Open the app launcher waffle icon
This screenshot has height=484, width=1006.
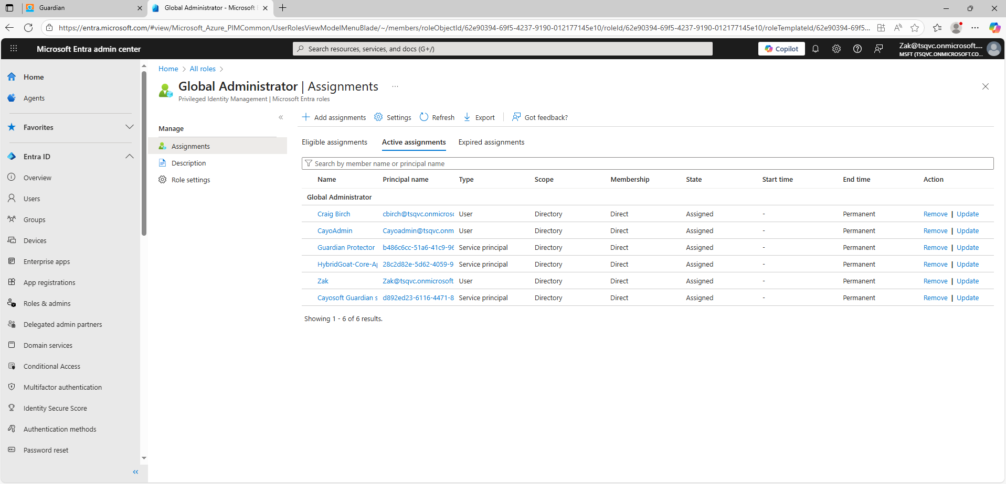(x=14, y=49)
